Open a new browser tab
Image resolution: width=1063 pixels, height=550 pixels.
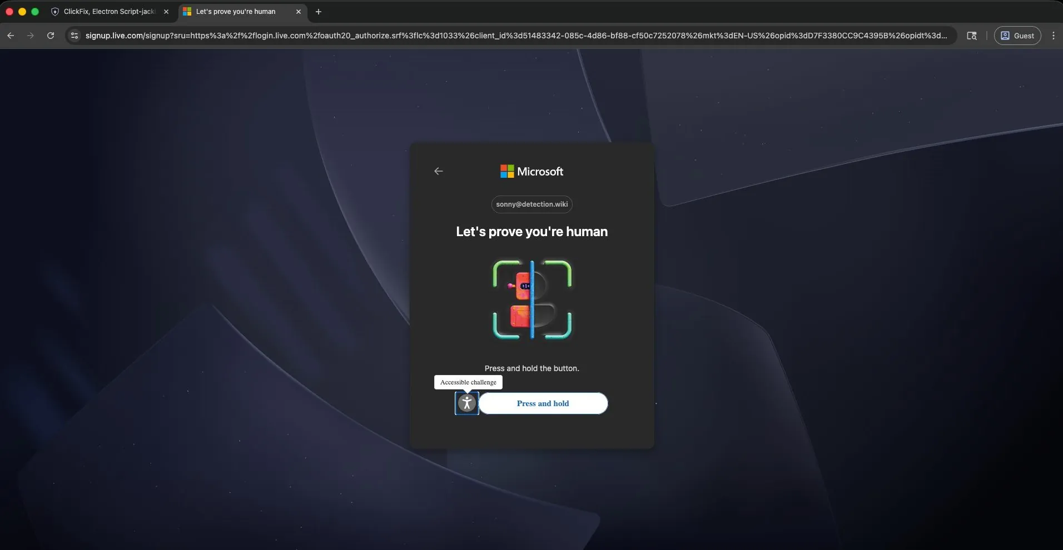(319, 12)
